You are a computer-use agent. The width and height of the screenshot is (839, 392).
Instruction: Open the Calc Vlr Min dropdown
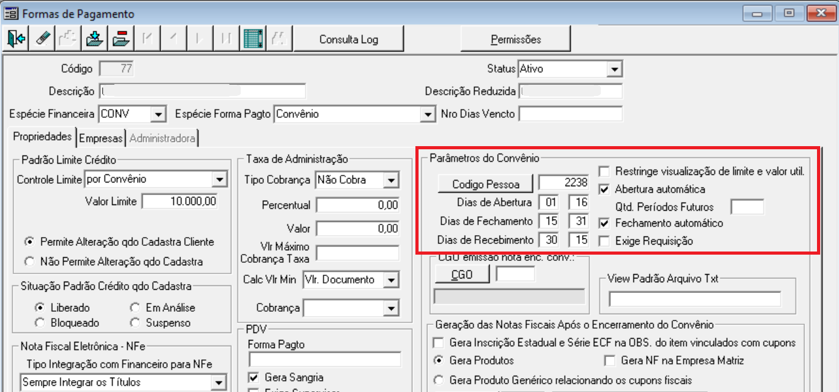click(392, 280)
